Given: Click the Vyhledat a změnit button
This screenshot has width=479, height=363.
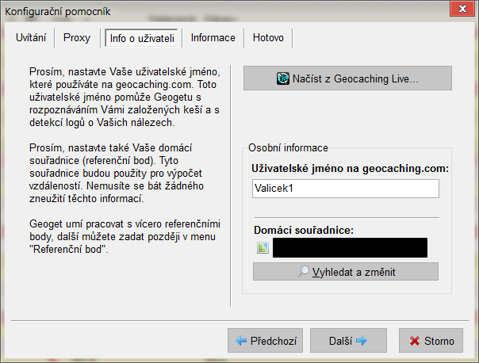Looking at the screenshot, I should (x=346, y=271).
